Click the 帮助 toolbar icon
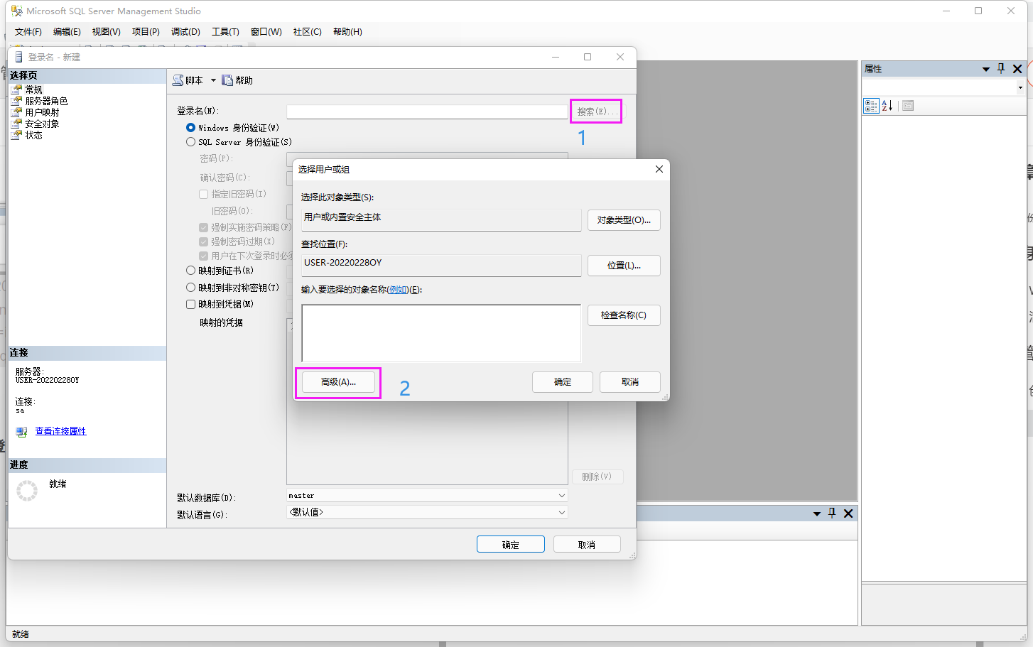1033x647 pixels. click(x=227, y=80)
